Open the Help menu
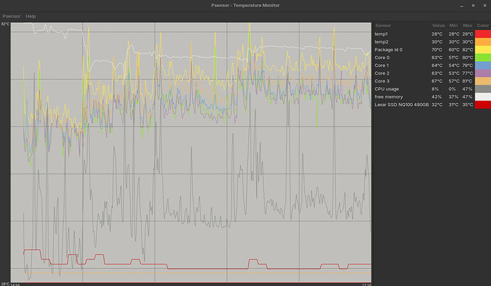This screenshot has width=491, height=286. point(31,16)
